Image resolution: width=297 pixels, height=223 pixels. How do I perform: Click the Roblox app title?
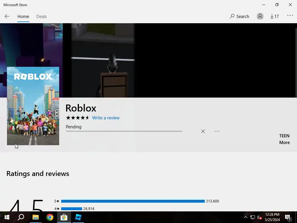pos(81,108)
